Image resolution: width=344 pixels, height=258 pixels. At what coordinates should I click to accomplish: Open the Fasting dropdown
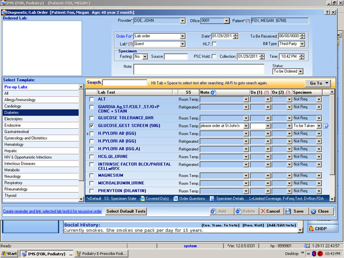(145, 57)
